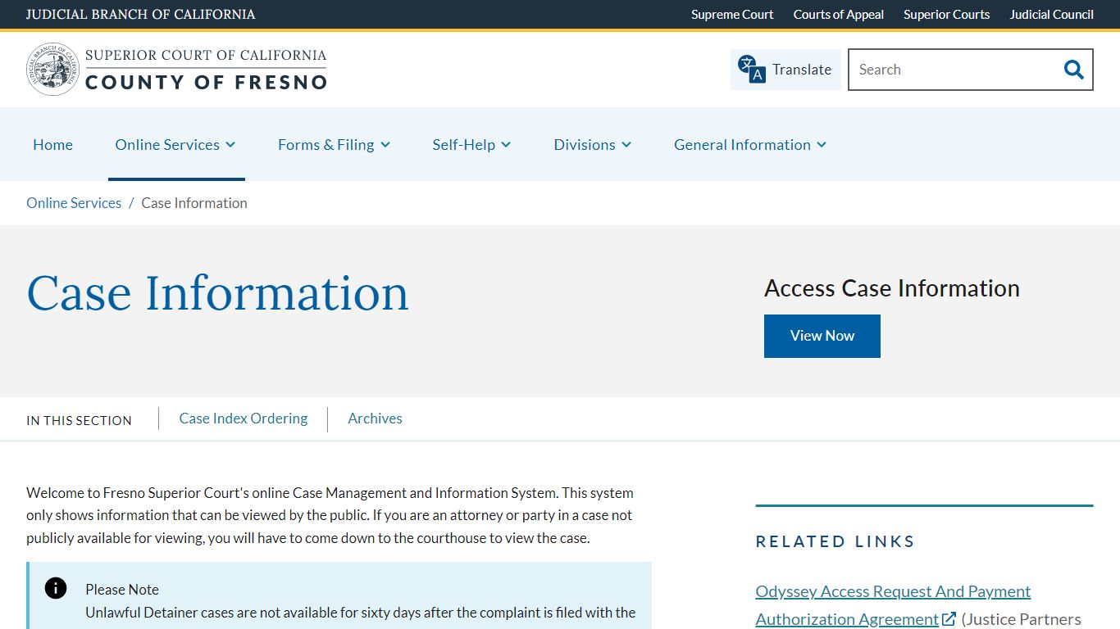Open the Divisions navigation menu
Screen dimensions: 1120x629
[592, 144]
